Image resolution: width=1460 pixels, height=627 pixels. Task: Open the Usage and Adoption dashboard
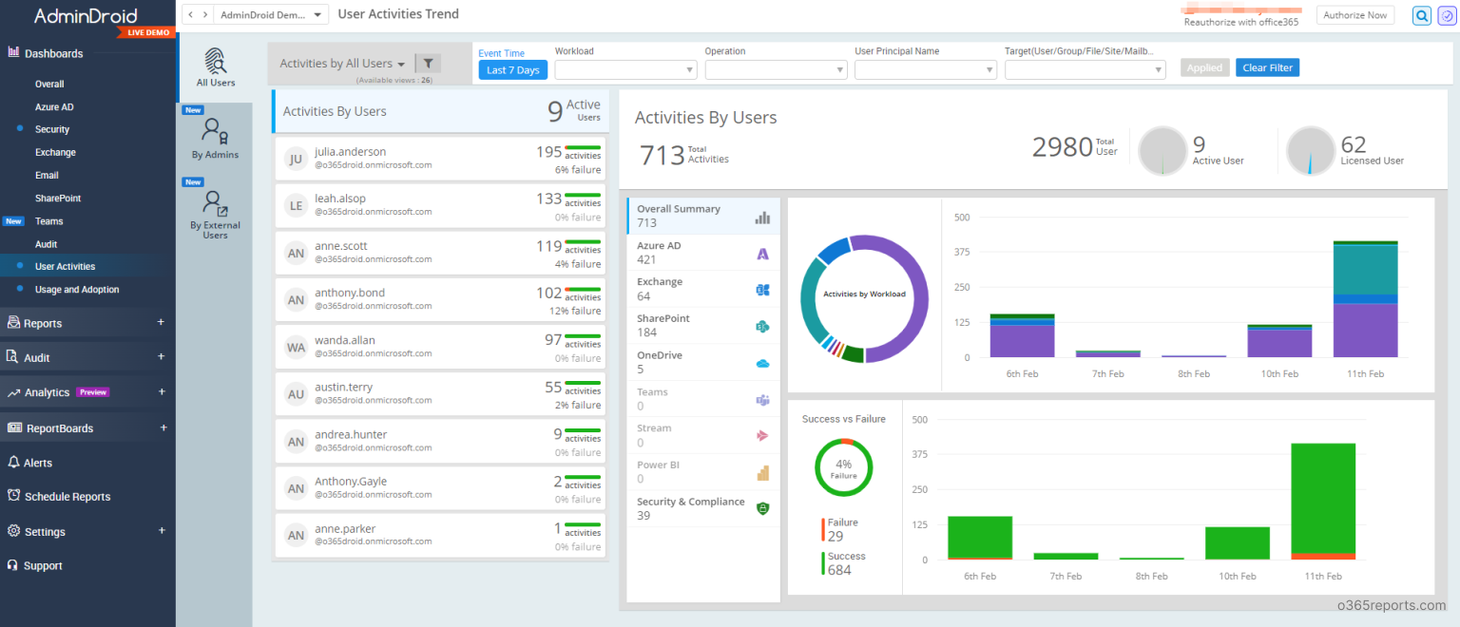(77, 290)
